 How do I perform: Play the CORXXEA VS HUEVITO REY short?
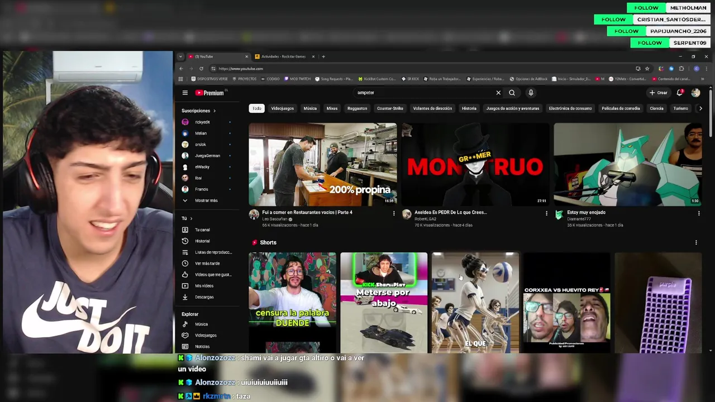click(567, 303)
